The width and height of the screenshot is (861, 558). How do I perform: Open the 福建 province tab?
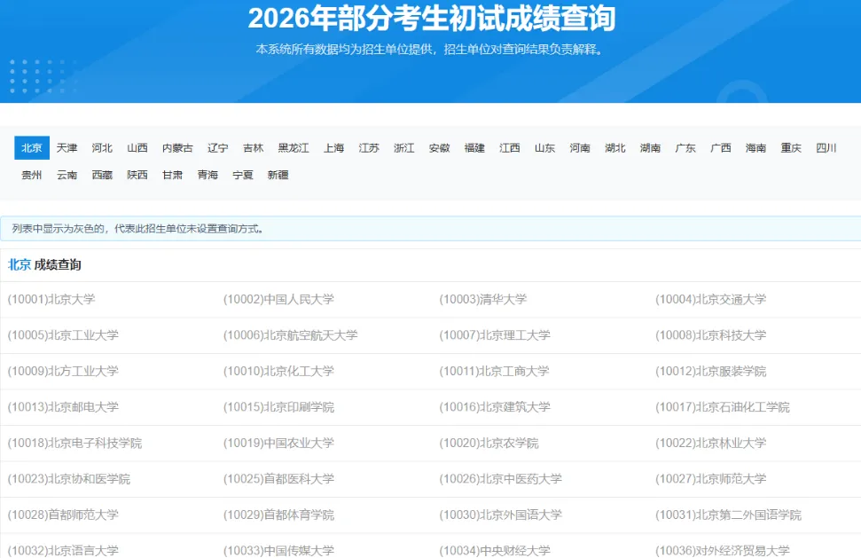tap(474, 148)
